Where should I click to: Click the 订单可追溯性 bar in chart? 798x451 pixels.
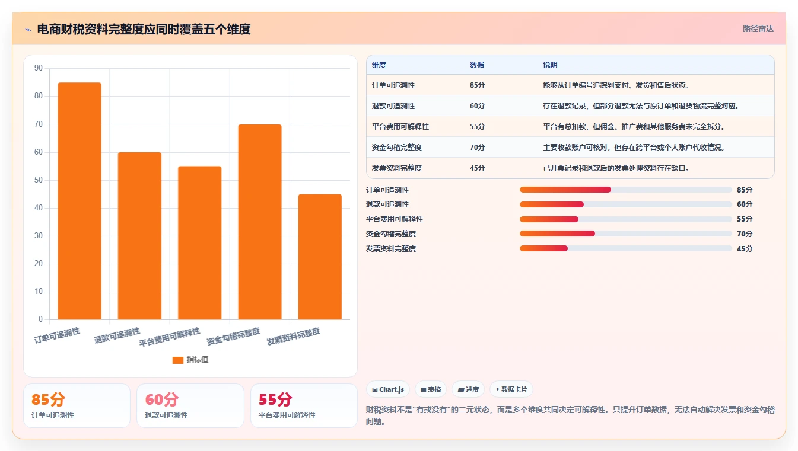click(x=80, y=201)
